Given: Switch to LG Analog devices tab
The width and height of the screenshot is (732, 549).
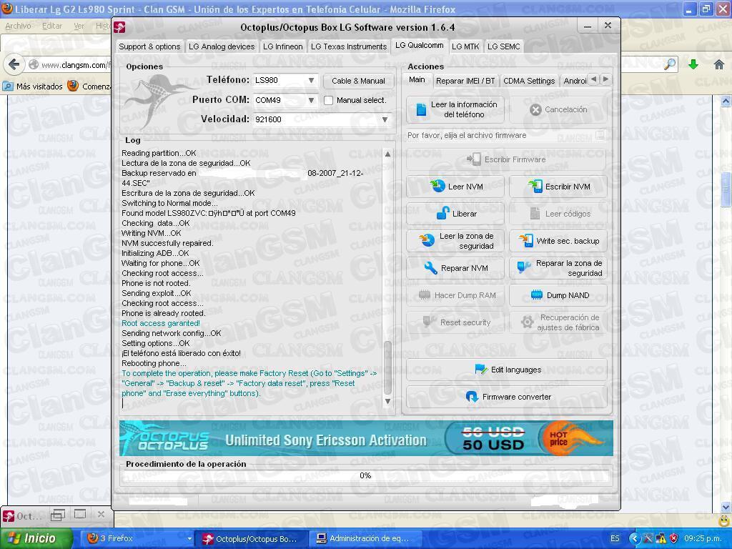Looking at the screenshot, I should pos(222,46).
